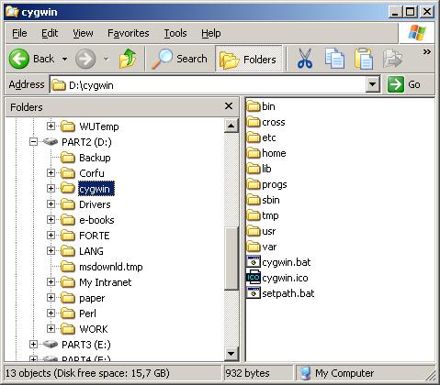Open the Search magnifier tool

pos(179,59)
